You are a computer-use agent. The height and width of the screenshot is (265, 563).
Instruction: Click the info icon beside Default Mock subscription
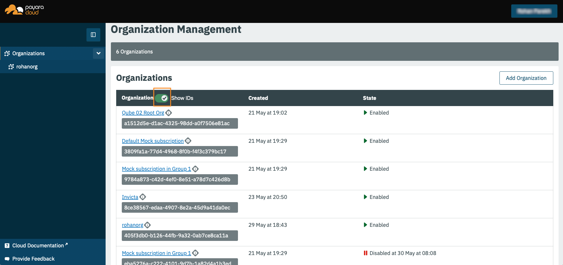click(188, 141)
